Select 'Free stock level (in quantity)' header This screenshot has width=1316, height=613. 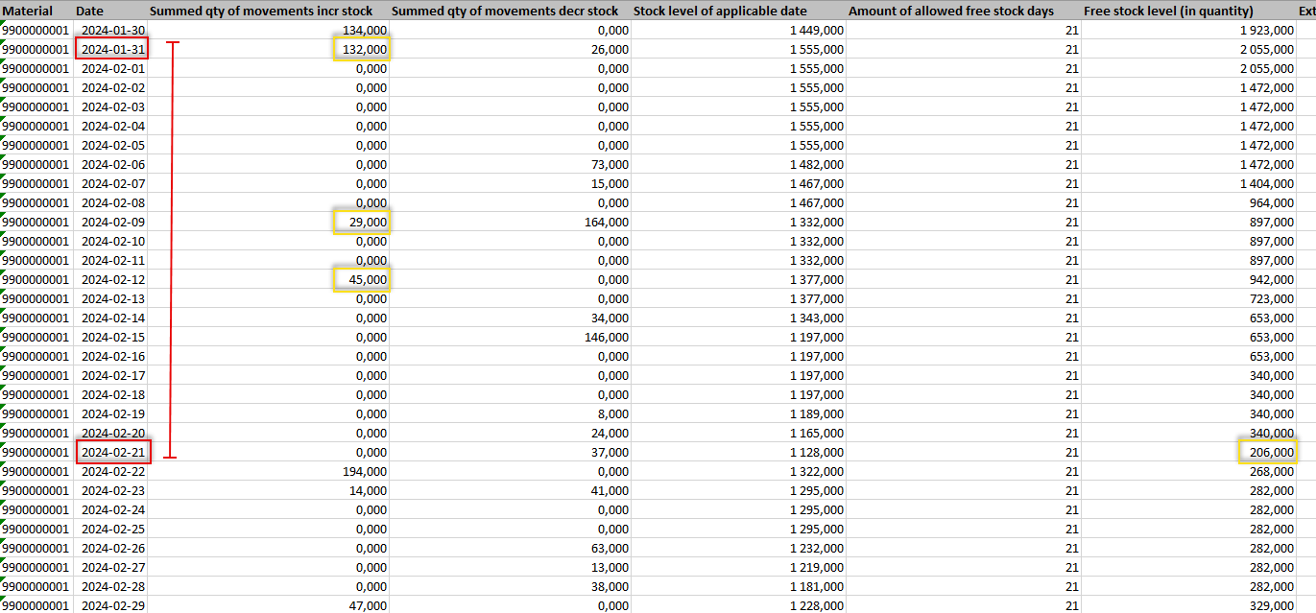[x=1189, y=11]
